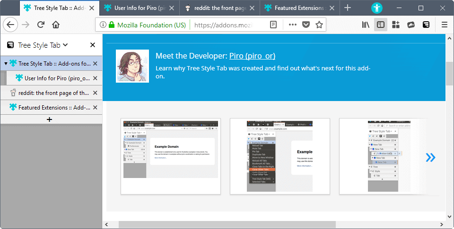The height and width of the screenshot is (229, 454).
Task: Toggle the sidebars button
Action: (x=380, y=25)
